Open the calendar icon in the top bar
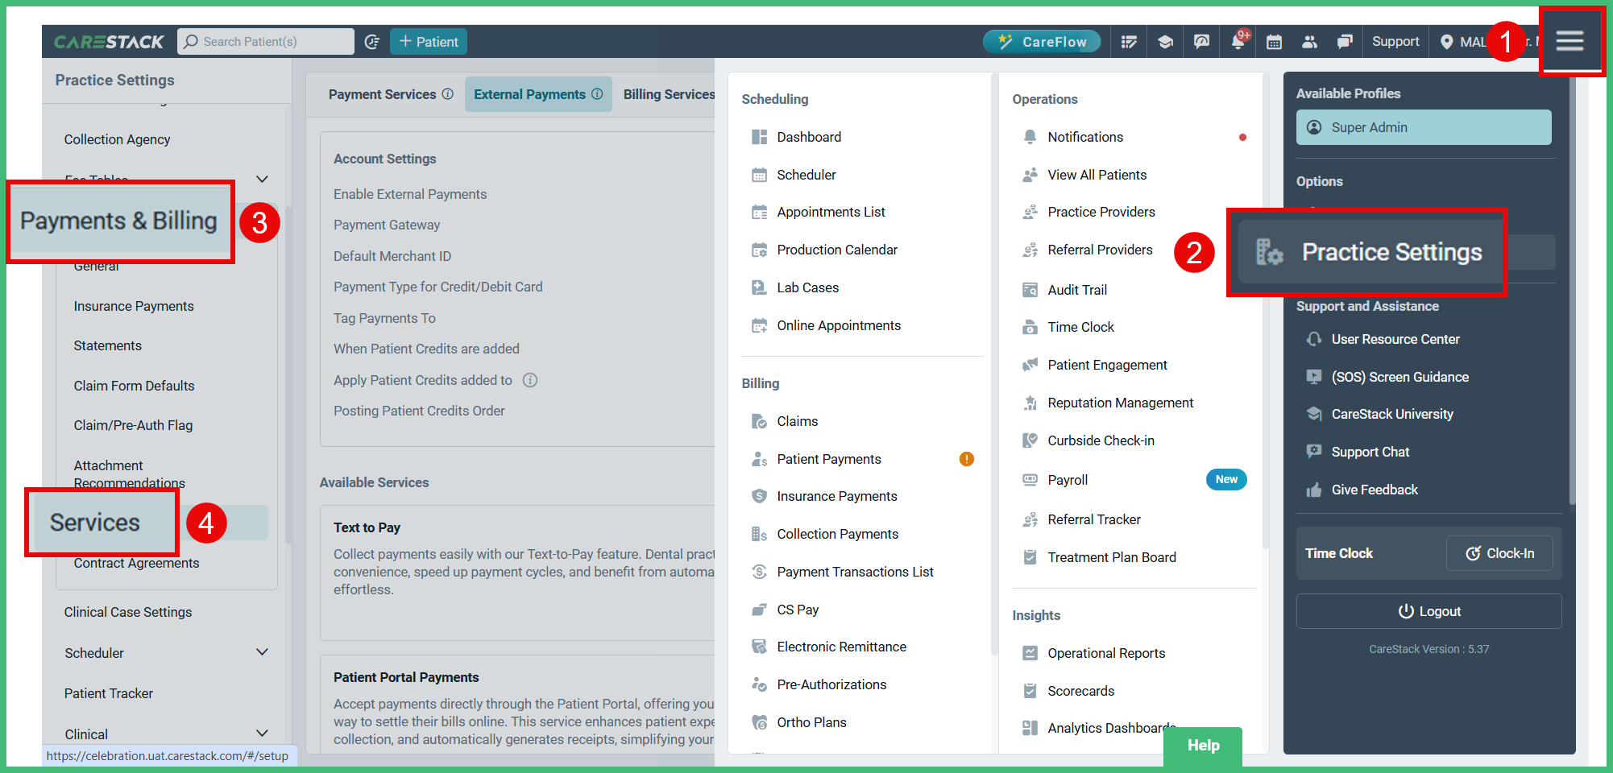The width and height of the screenshot is (1613, 773). [1274, 41]
